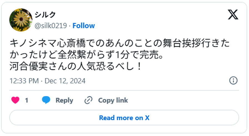Click the like count number 1

(27, 100)
